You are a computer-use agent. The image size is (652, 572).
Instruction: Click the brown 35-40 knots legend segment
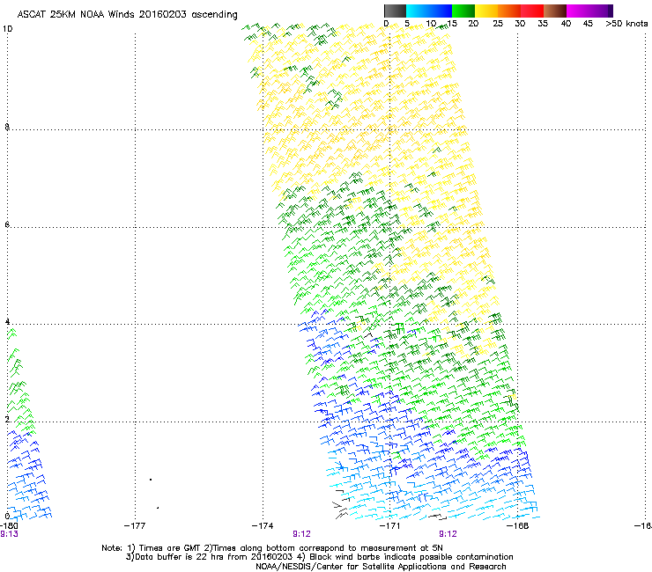[x=555, y=11]
